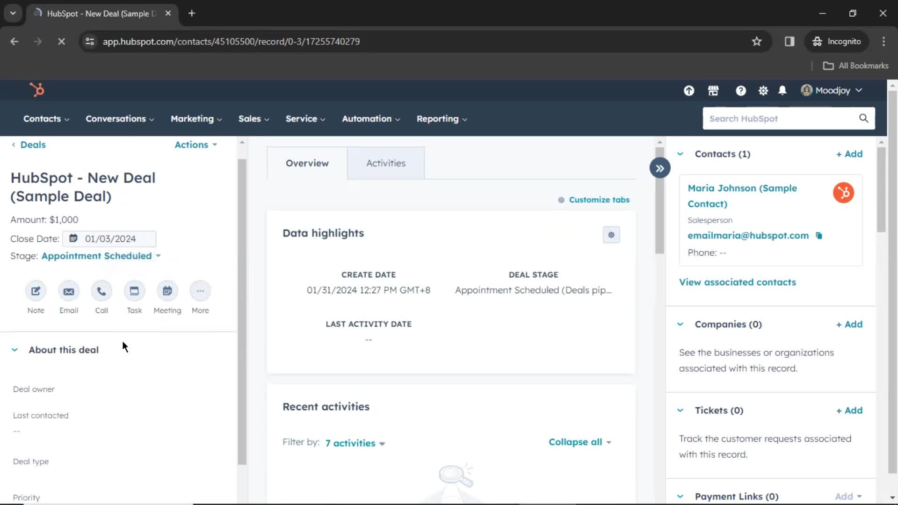Image resolution: width=898 pixels, height=505 pixels.
Task: Click the browser address bar URL
Action: 231,41
